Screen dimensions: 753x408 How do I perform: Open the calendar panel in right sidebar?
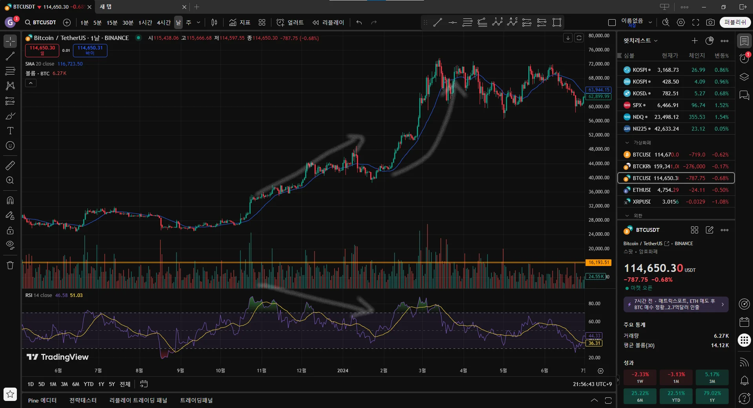[x=744, y=322]
